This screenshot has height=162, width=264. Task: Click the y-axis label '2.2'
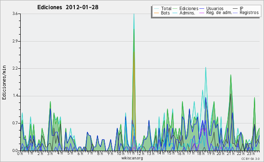15,68
